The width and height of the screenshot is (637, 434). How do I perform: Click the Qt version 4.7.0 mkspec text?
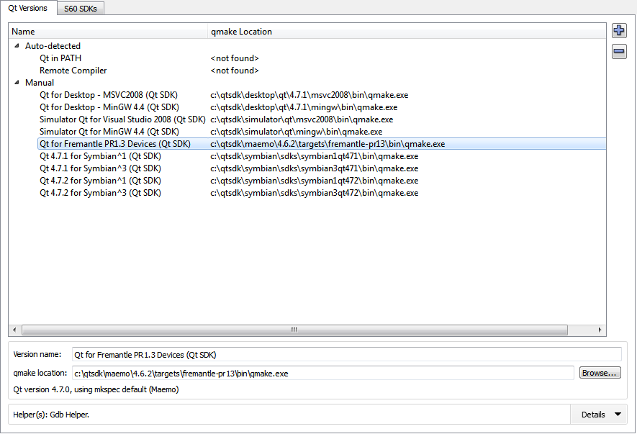click(x=96, y=389)
